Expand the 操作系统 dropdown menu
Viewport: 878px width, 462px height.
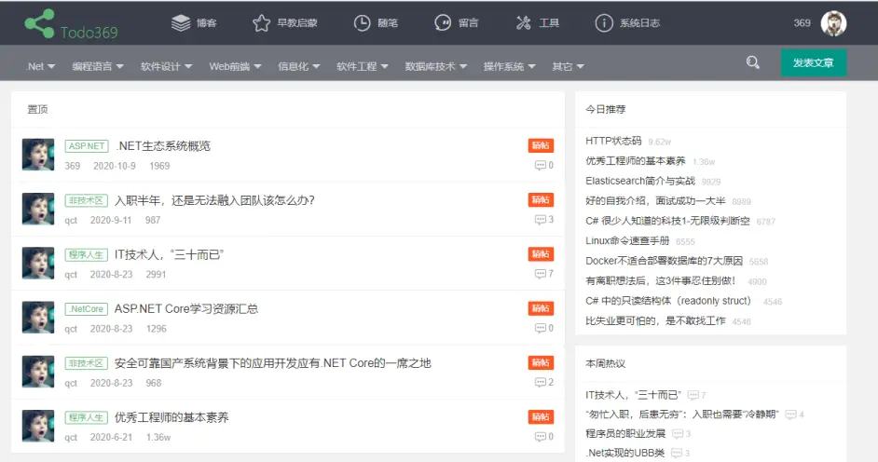(510, 66)
